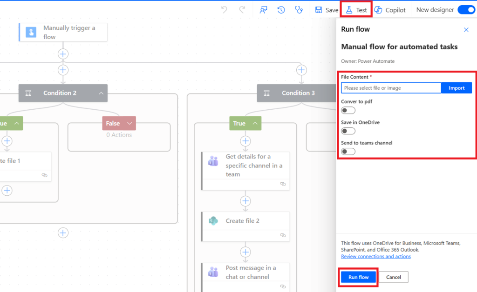
Task: Open Review connections and actions link
Action: coord(375,256)
